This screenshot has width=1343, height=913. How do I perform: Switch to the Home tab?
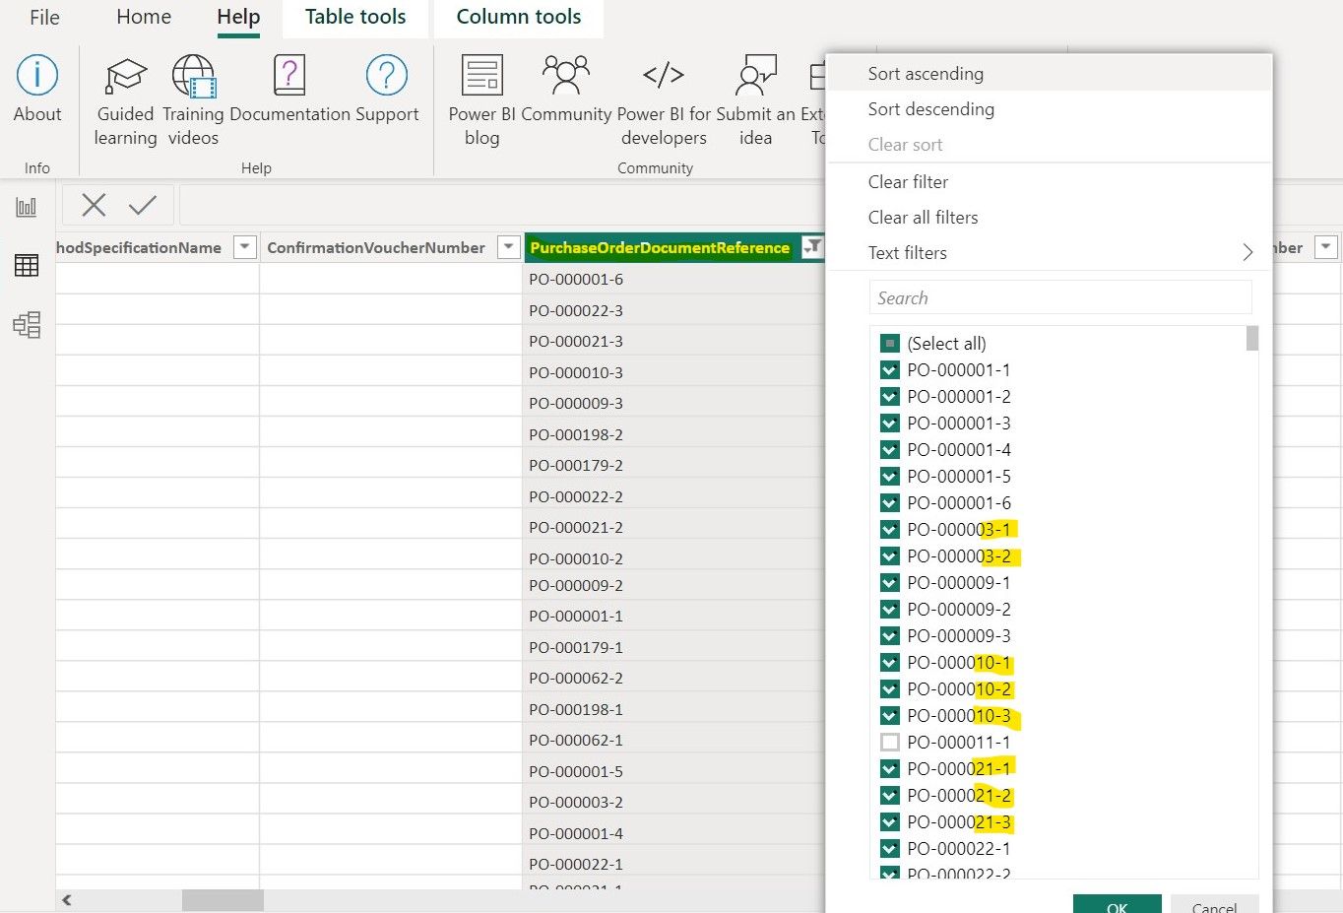coord(144,18)
